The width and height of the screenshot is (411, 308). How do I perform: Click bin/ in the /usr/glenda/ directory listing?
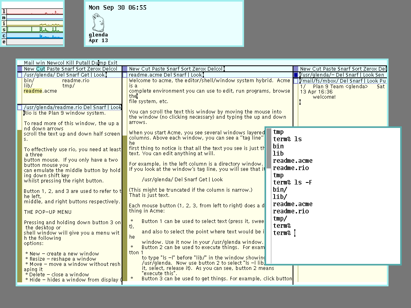pyautogui.click(x=29, y=80)
